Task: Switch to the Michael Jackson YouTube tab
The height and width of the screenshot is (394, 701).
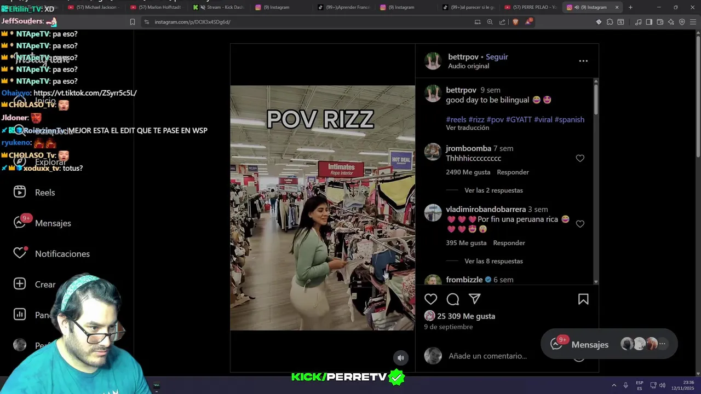Action: click(x=93, y=7)
